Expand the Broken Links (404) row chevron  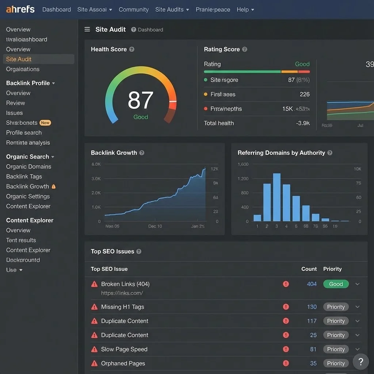click(357, 284)
